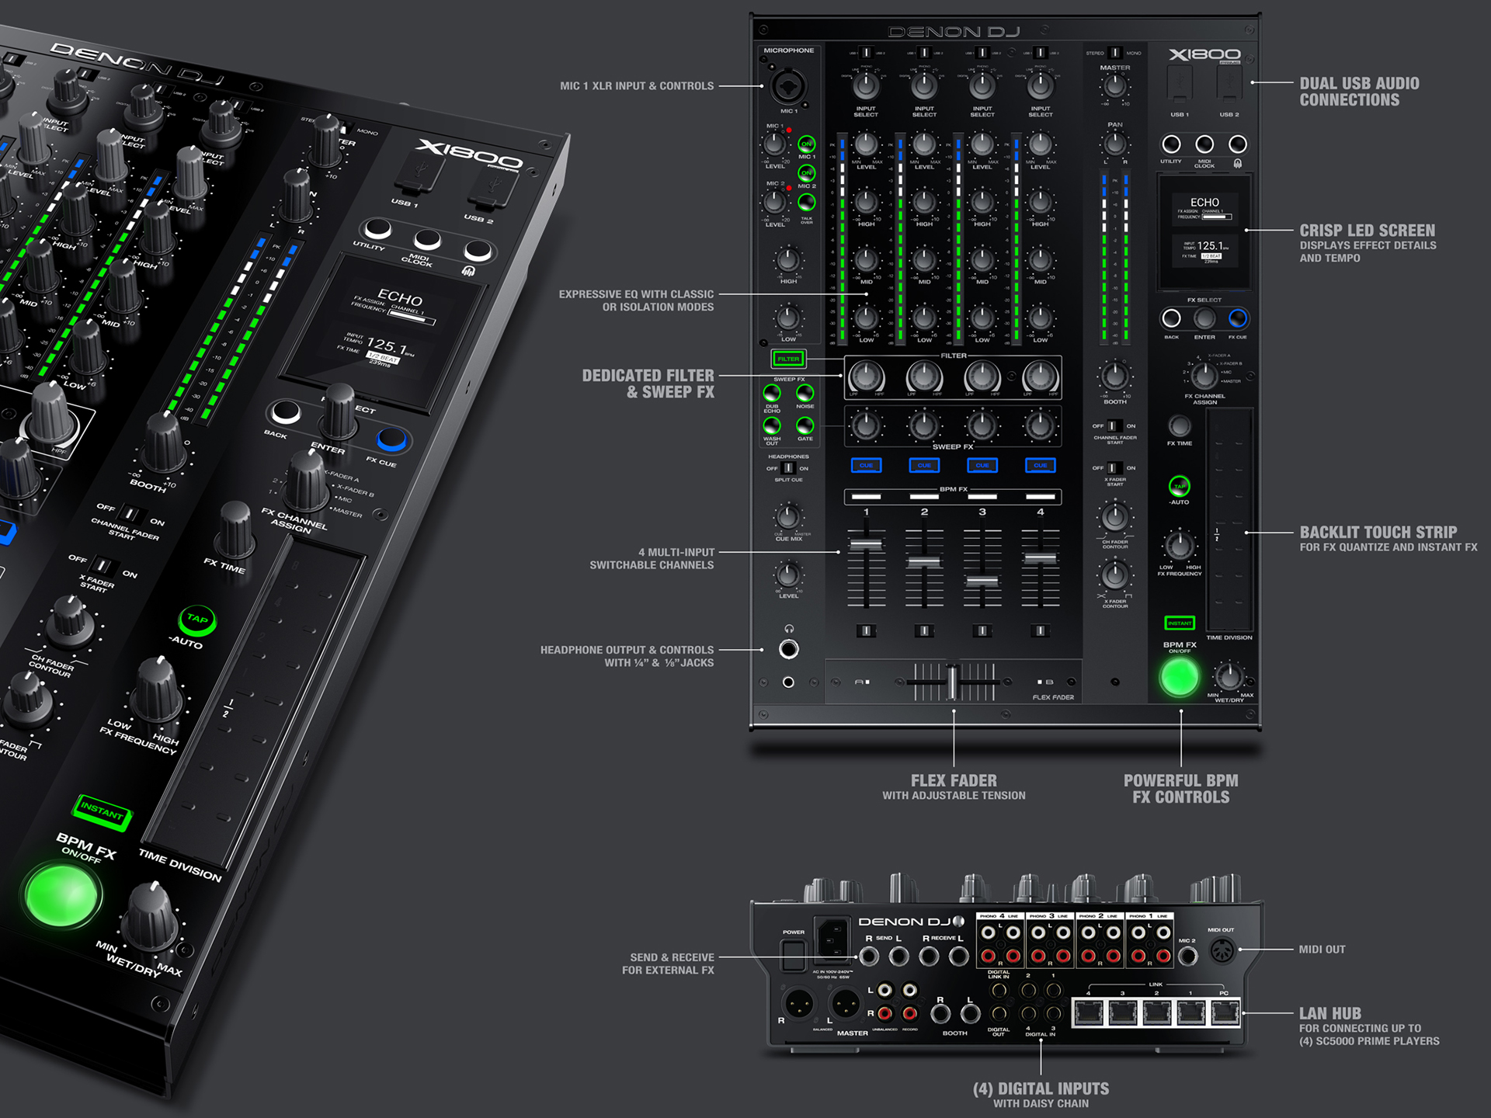Viewport: 1491px width, 1118px height.
Task: Set SPLIT CUE headphones switch to OFF
Action: coord(788,469)
